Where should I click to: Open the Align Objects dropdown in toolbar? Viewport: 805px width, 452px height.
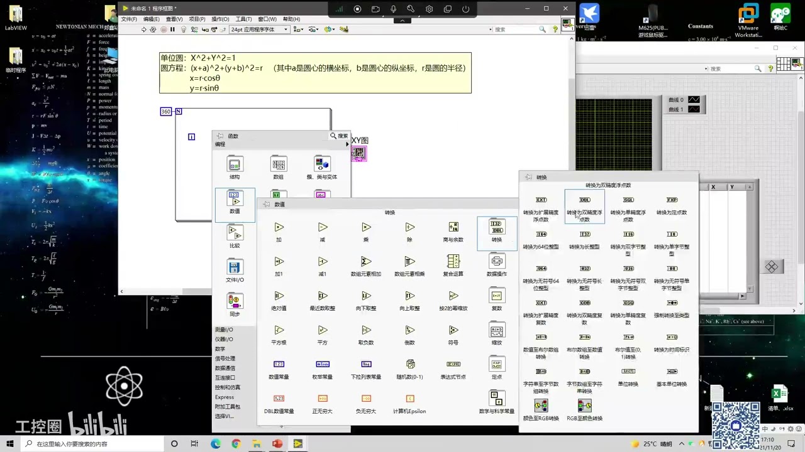pos(298,30)
